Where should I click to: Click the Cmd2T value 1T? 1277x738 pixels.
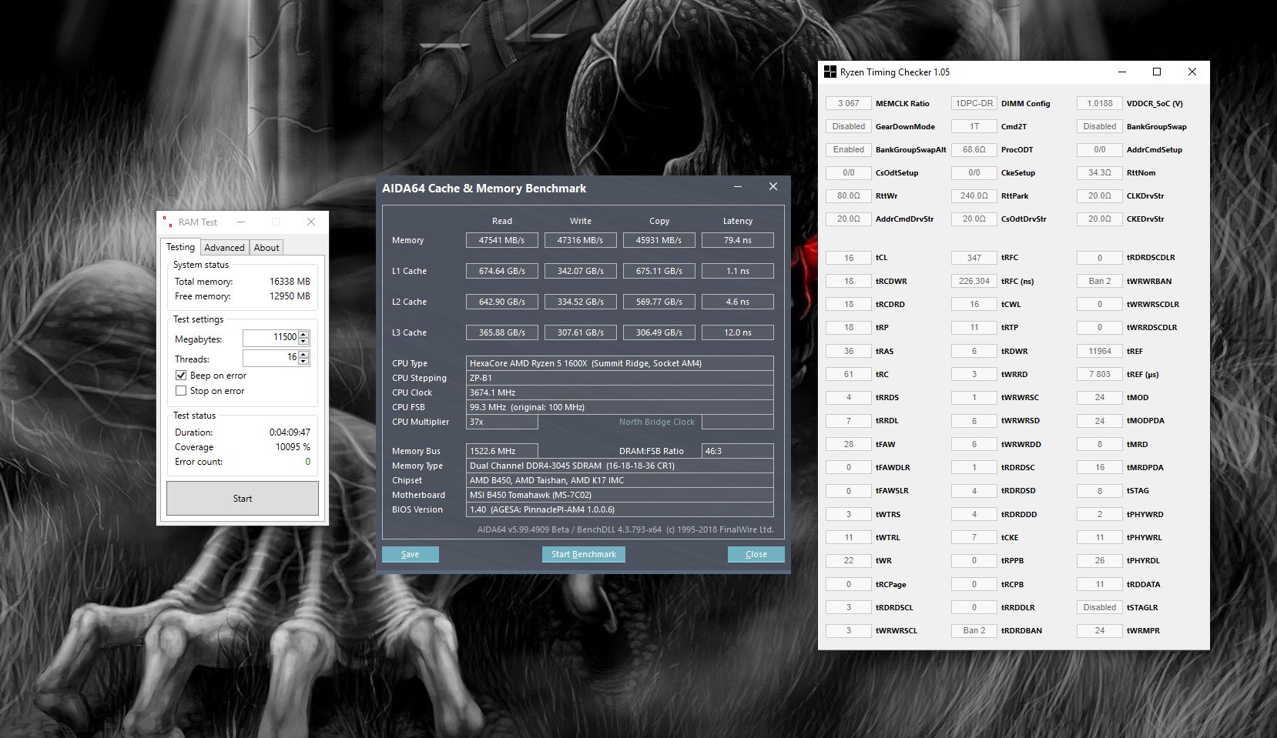(974, 126)
